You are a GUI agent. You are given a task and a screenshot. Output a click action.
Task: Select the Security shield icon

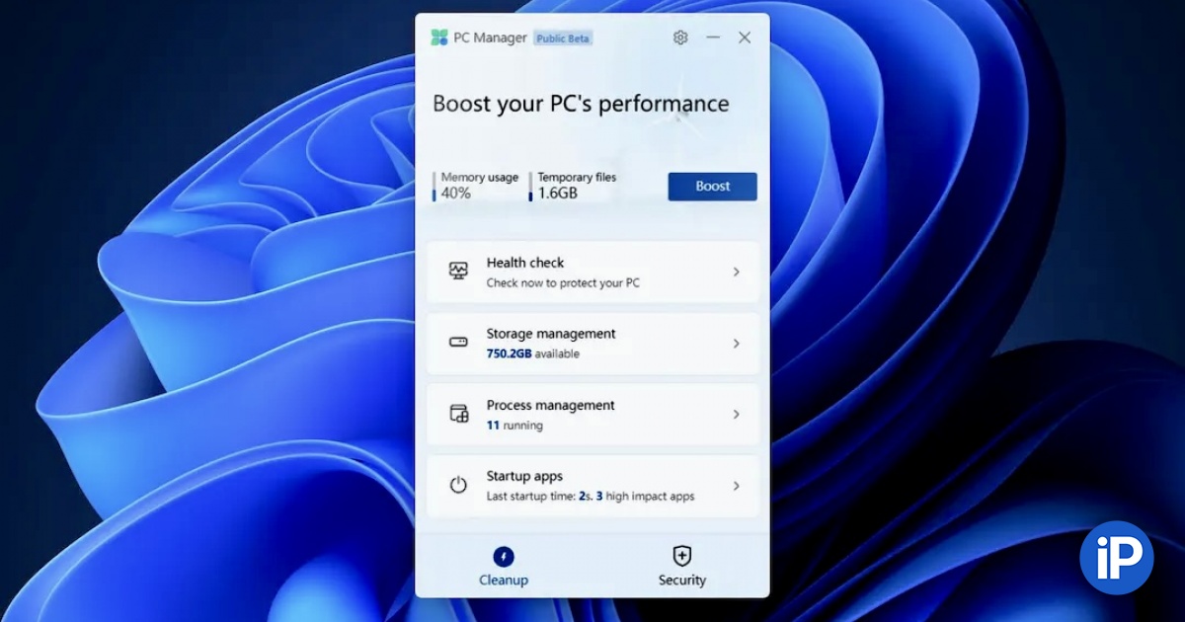coord(681,555)
